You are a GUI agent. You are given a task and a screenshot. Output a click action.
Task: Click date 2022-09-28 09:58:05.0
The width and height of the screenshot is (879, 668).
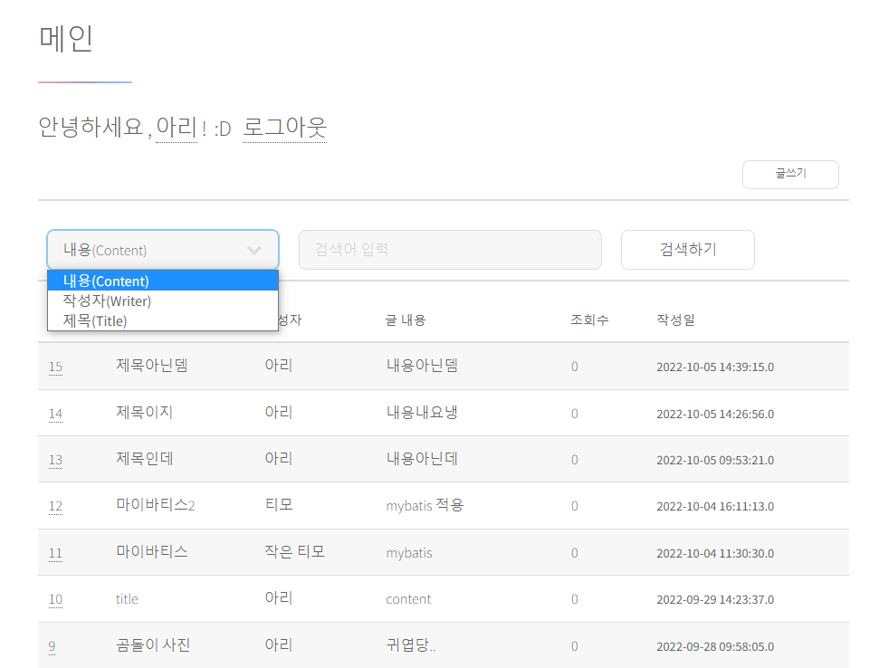pyautogui.click(x=715, y=646)
